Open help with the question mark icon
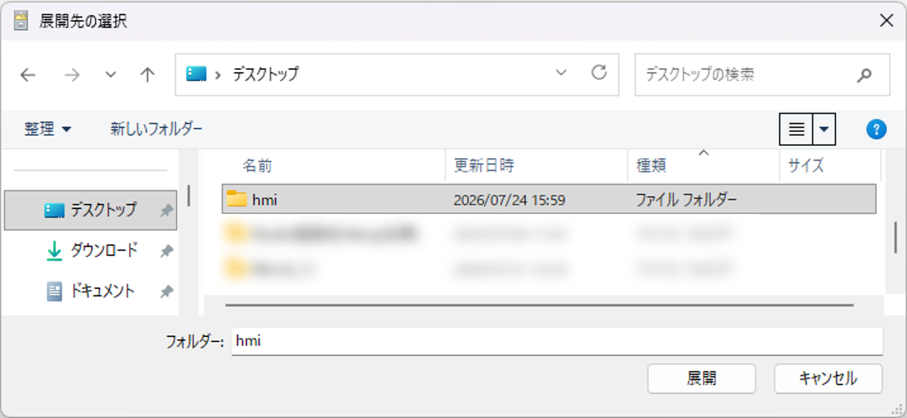The width and height of the screenshot is (907, 418). click(x=876, y=129)
